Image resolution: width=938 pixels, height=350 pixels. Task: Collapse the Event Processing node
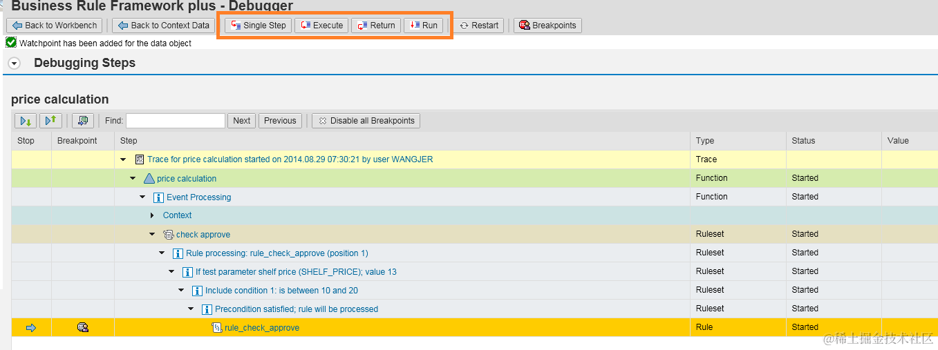(x=142, y=197)
